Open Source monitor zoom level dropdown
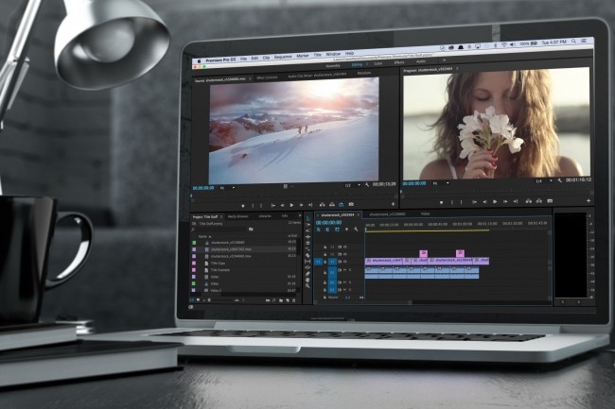Image resolution: width=615 pixels, height=409 pixels. 227,188
